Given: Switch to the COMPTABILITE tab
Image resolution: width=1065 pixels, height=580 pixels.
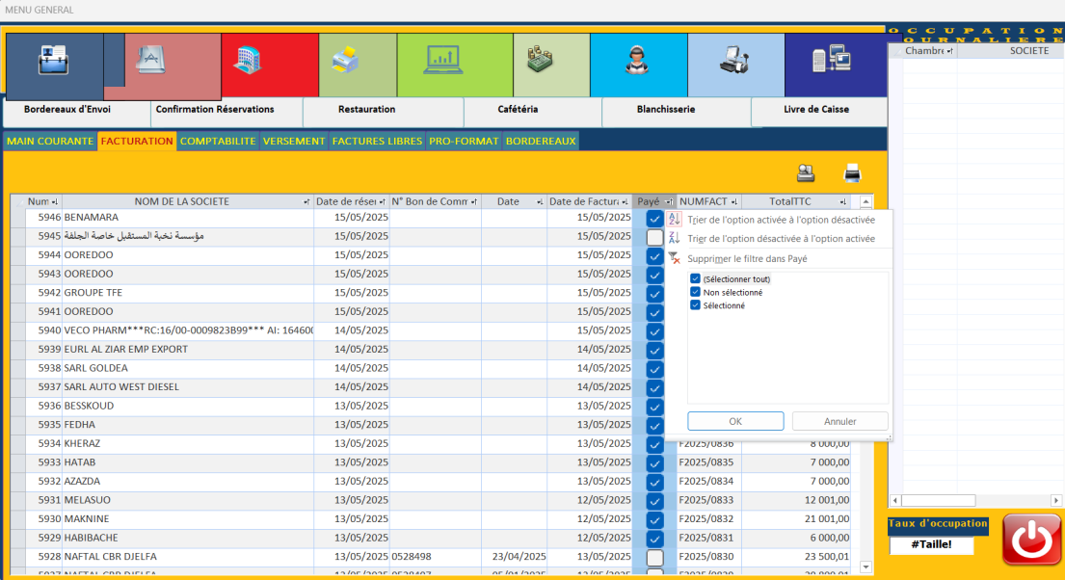Looking at the screenshot, I should pos(218,142).
